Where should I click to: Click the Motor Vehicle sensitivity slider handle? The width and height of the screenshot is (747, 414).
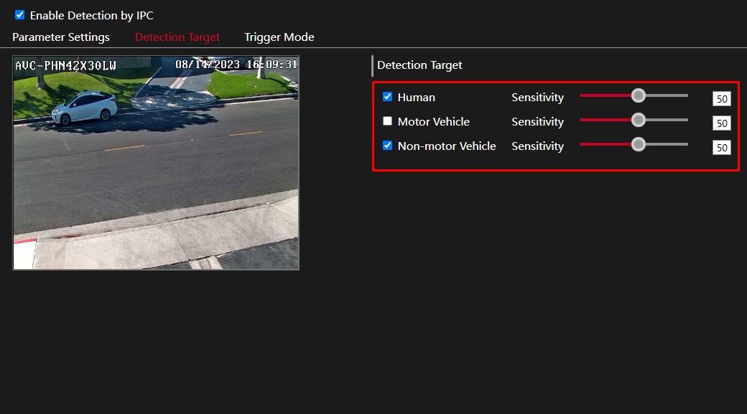[x=639, y=120]
